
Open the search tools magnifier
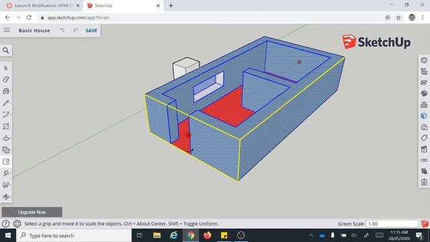click(x=6, y=50)
